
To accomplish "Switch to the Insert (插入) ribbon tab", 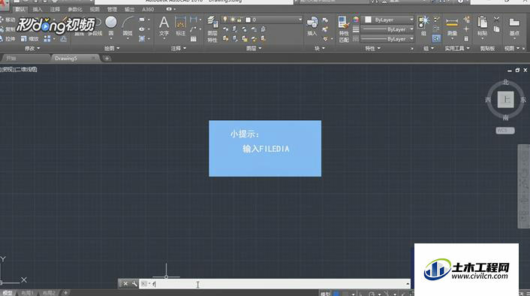I will (38, 9).
